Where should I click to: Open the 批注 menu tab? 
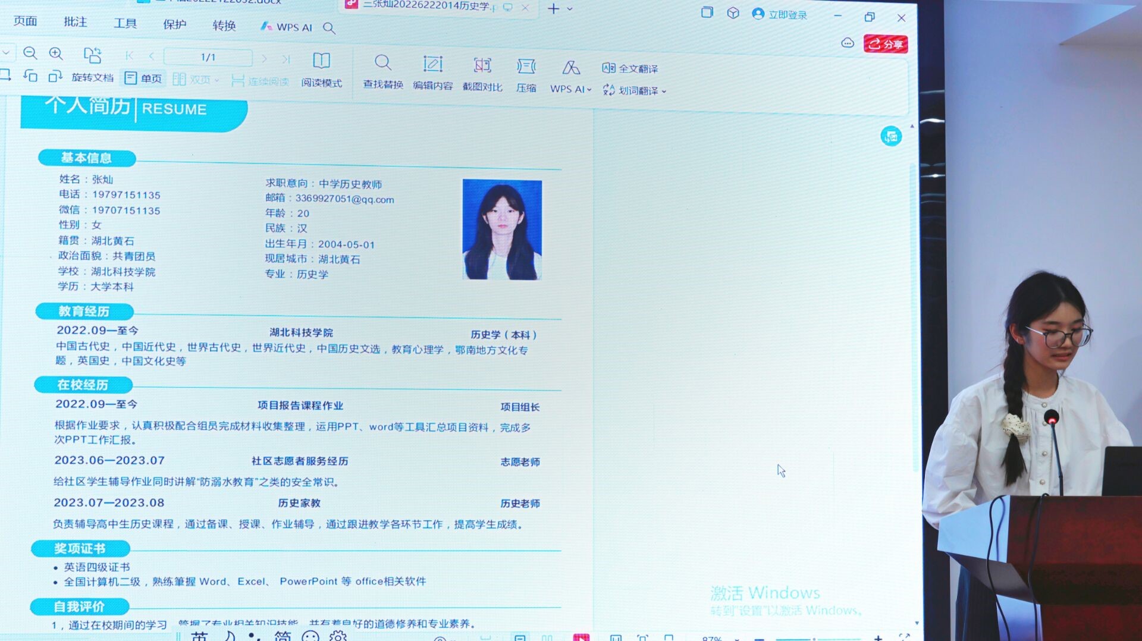[x=75, y=22]
